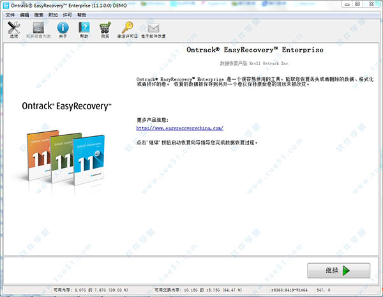This screenshot has width=383, height=297.
Task: Click the 帮助 (Help) book icon
Action: [x=84, y=29]
